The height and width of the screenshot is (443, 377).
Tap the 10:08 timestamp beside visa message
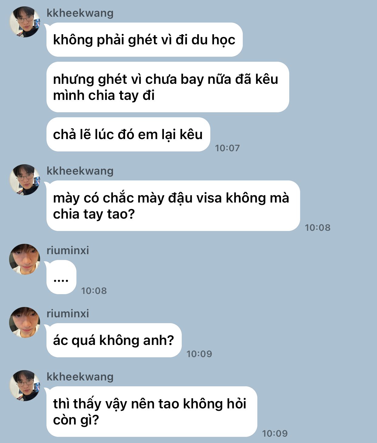[318, 228]
